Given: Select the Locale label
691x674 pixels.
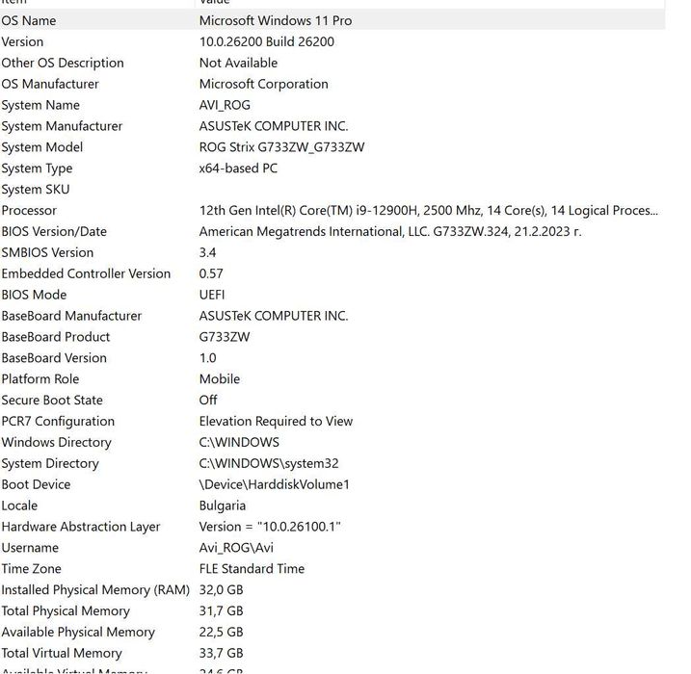Looking at the screenshot, I should click(x=19, y=506).
